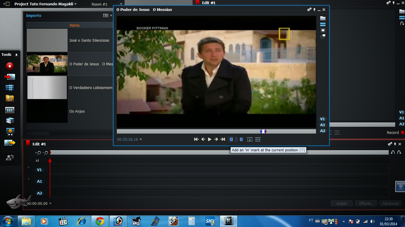The width and height of the screenshot is (405, 227).
Task: Open Google Chrome from the taskbar
Action: (100, 221)
